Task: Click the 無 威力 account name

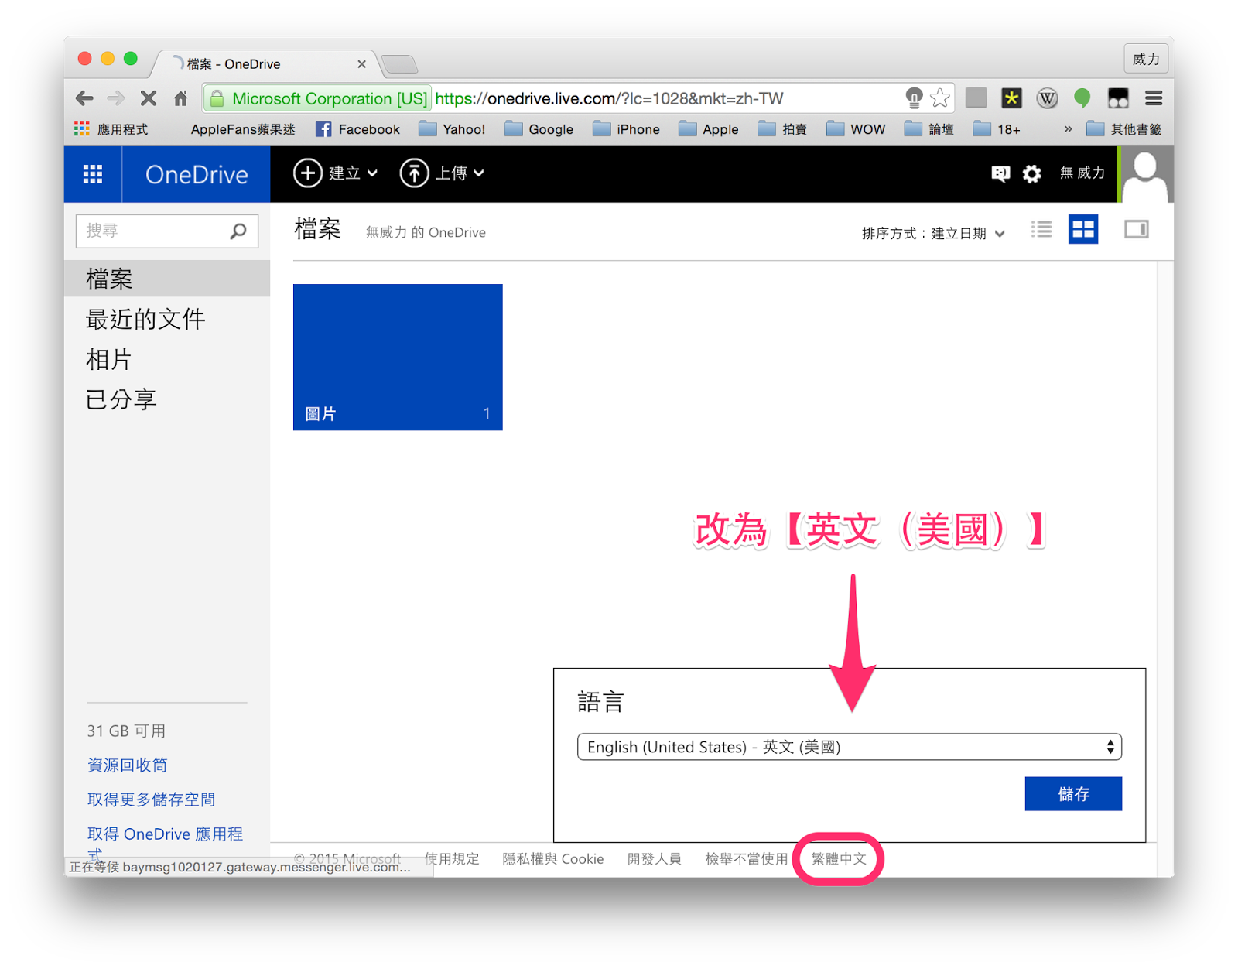Action: [1082, 173]
